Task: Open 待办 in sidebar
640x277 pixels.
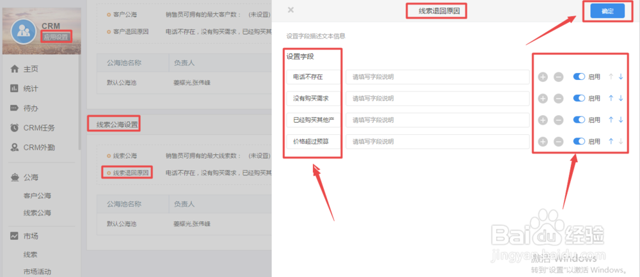Action: pyautogui.click(x=31, y=108)
